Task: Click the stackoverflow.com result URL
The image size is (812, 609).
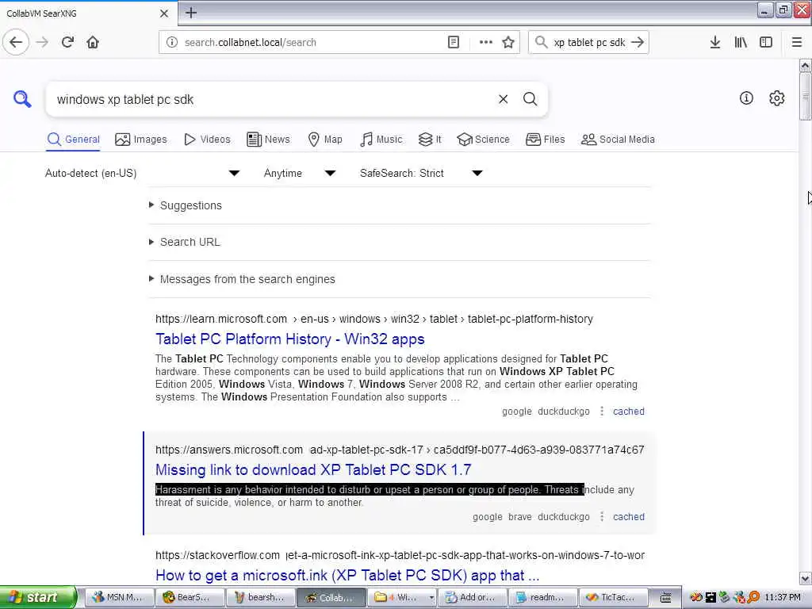Action: click(x=400, y=555)
